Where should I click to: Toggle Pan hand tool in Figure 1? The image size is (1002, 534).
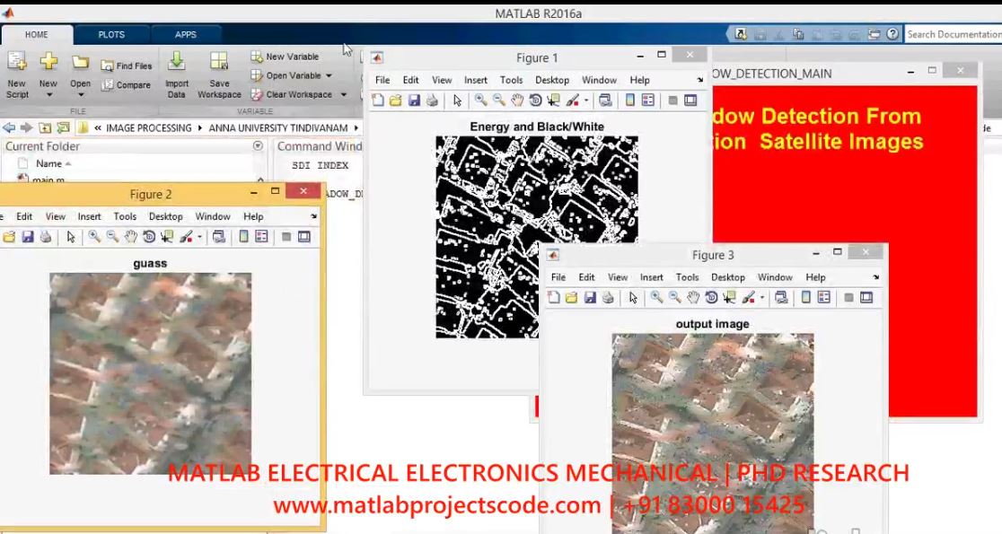517,101
